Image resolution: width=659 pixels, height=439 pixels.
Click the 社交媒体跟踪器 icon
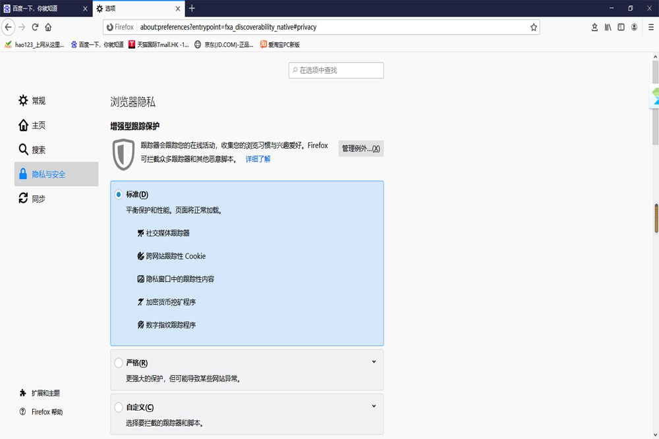click(x=141, y=234)
